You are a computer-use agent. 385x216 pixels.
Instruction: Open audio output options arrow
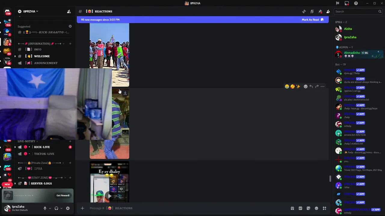pos(61,208)
